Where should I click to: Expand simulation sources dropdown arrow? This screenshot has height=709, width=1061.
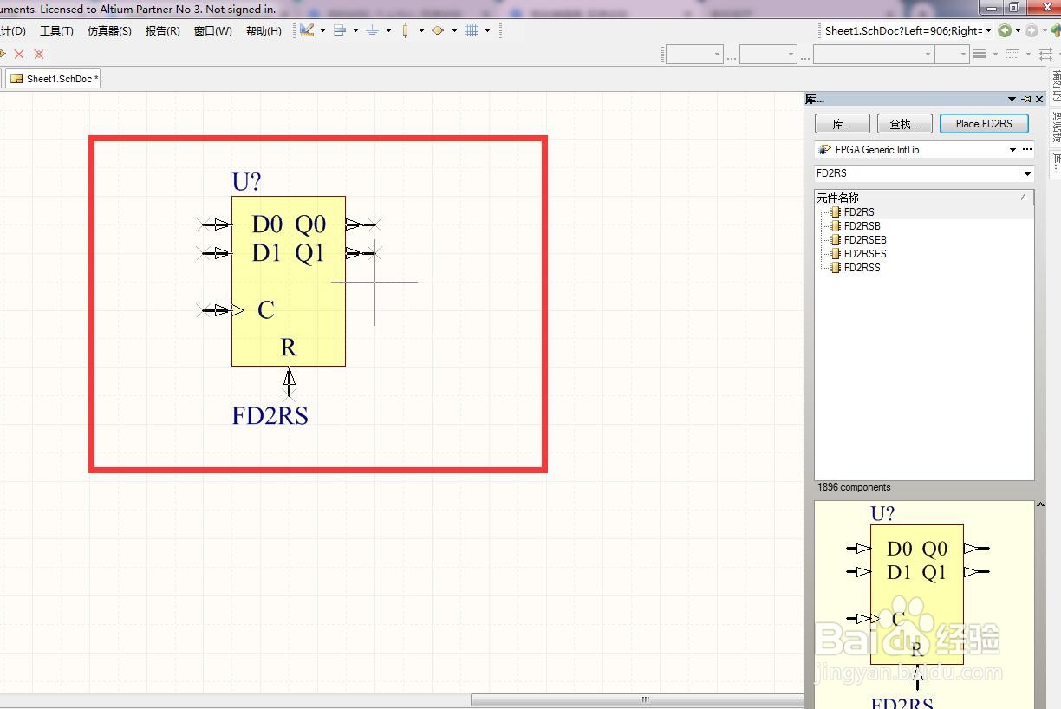point(454,30)
